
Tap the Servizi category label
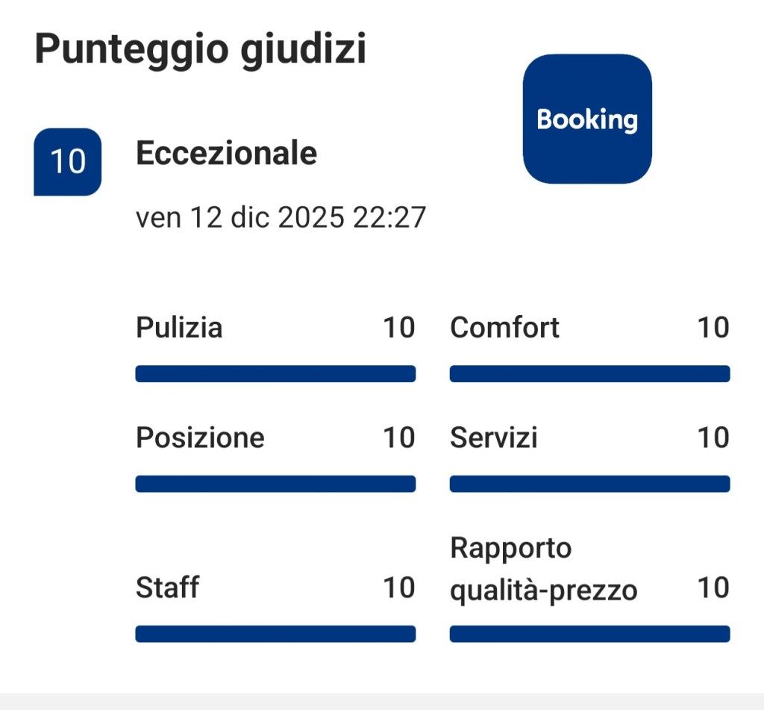[493, 437]
